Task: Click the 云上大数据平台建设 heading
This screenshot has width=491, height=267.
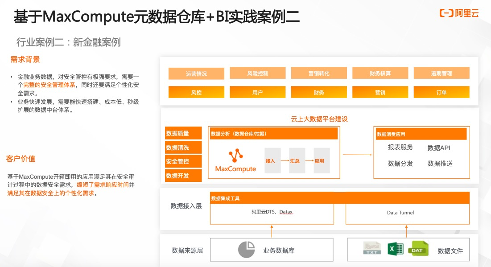Action: tap(319, 119)
